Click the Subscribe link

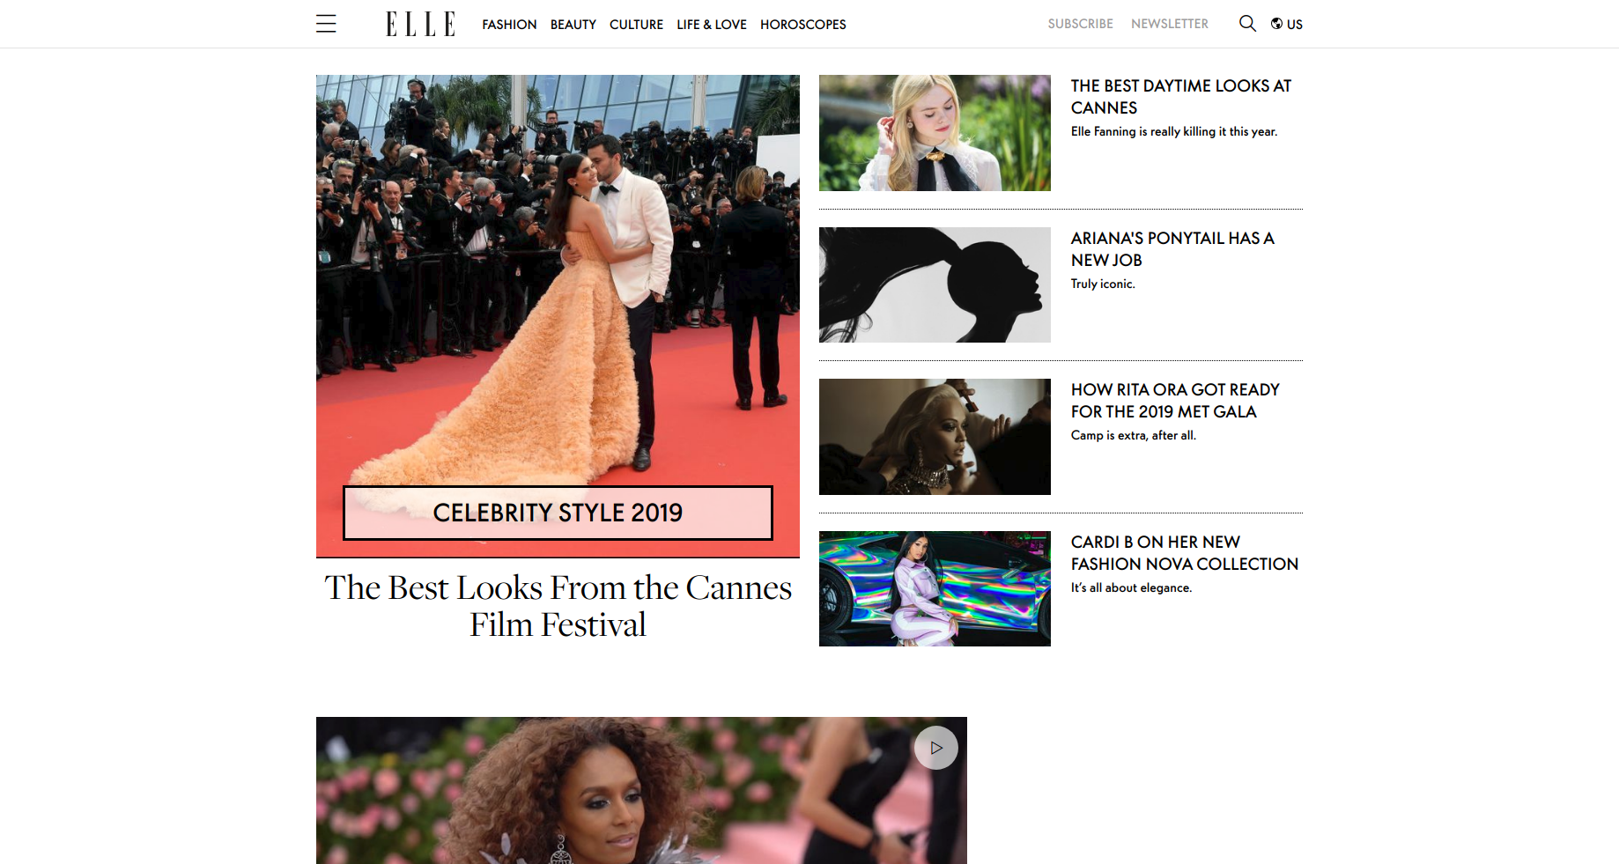click(1080, 24)
